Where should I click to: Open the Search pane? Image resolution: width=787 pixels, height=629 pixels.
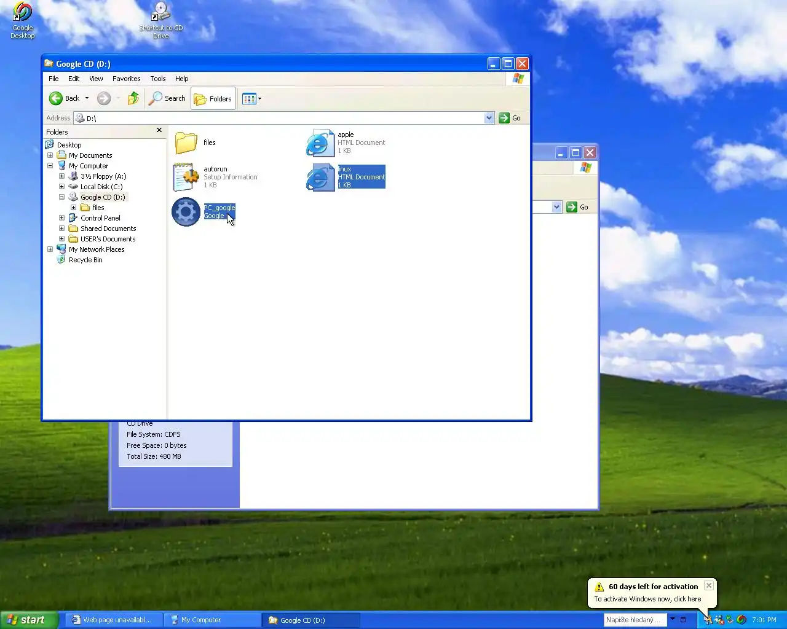(167, 98)
